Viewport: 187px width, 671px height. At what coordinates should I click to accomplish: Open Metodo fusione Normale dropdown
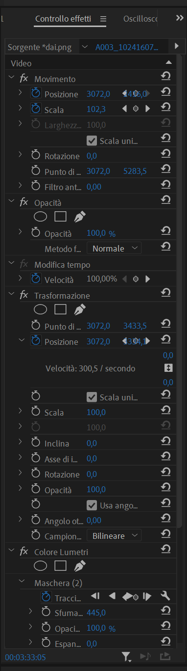[114, 249]
